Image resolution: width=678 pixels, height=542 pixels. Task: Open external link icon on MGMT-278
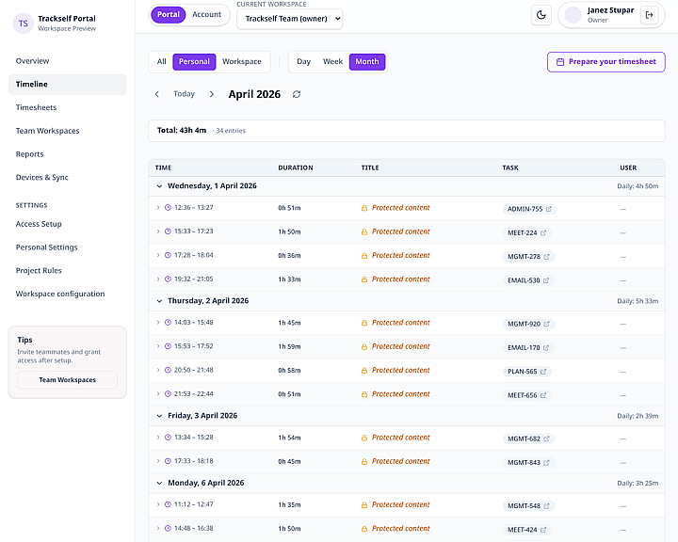546,257
